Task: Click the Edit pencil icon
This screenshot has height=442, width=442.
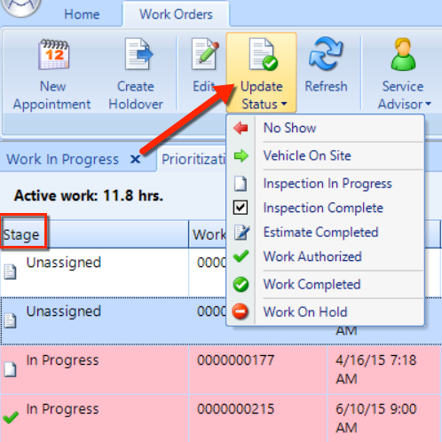Action: (x=205, y=54)
